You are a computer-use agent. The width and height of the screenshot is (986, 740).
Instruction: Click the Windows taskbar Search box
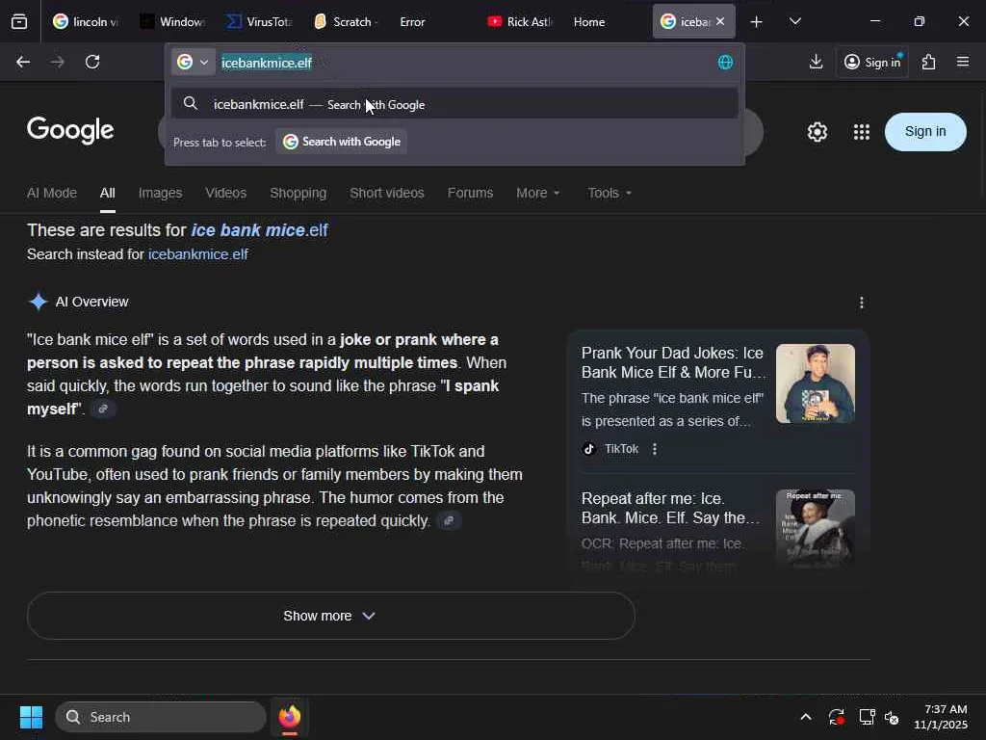pyautogui.click(x=161, y=717)
